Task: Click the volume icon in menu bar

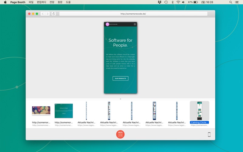Action: pyautogui.click(x=183, y=2)
